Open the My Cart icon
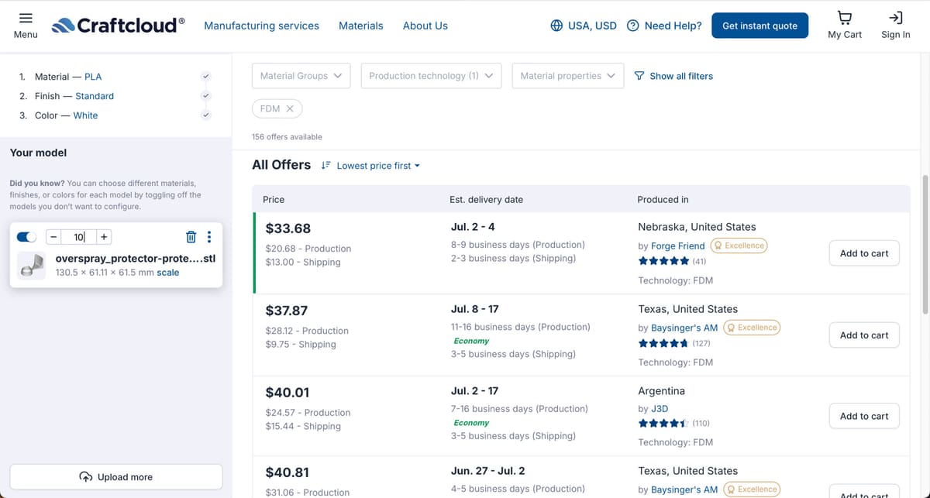930x498 pixels. (845, 18)
